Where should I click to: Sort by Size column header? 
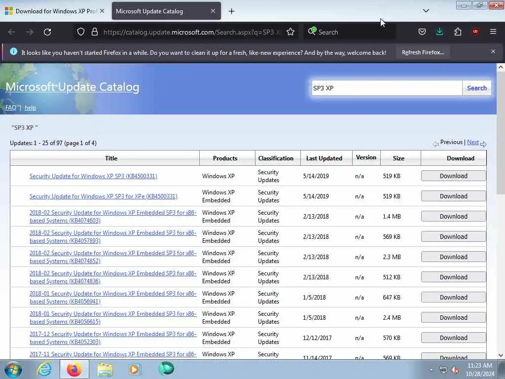[398, 158]
